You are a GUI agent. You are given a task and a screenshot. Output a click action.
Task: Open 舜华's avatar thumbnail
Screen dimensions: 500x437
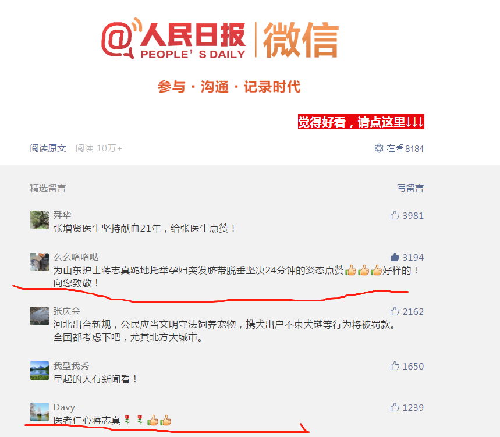click(x=40, y=220)
